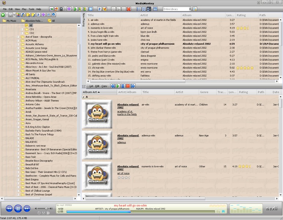Screen dimensions: 283x220
Task: Open the Entire Library search scope dropdown
Action: pos(190,9)
